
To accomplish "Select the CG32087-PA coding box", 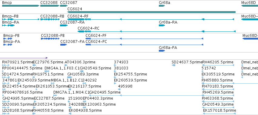I will point(63,45).
